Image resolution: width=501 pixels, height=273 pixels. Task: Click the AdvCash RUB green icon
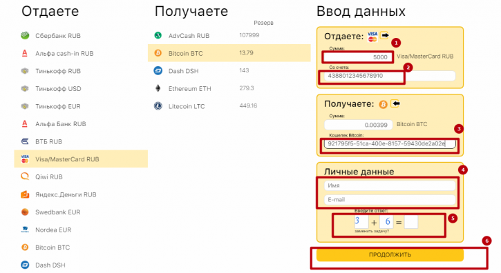click(x=158, y=35)
